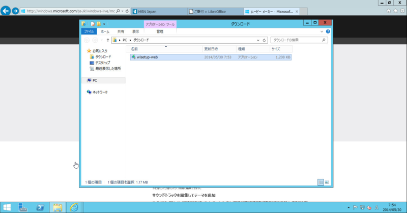Click the IE address bar search icon
Screen dimensions: 407x213
pyautogui.click(x=118, y=11)
